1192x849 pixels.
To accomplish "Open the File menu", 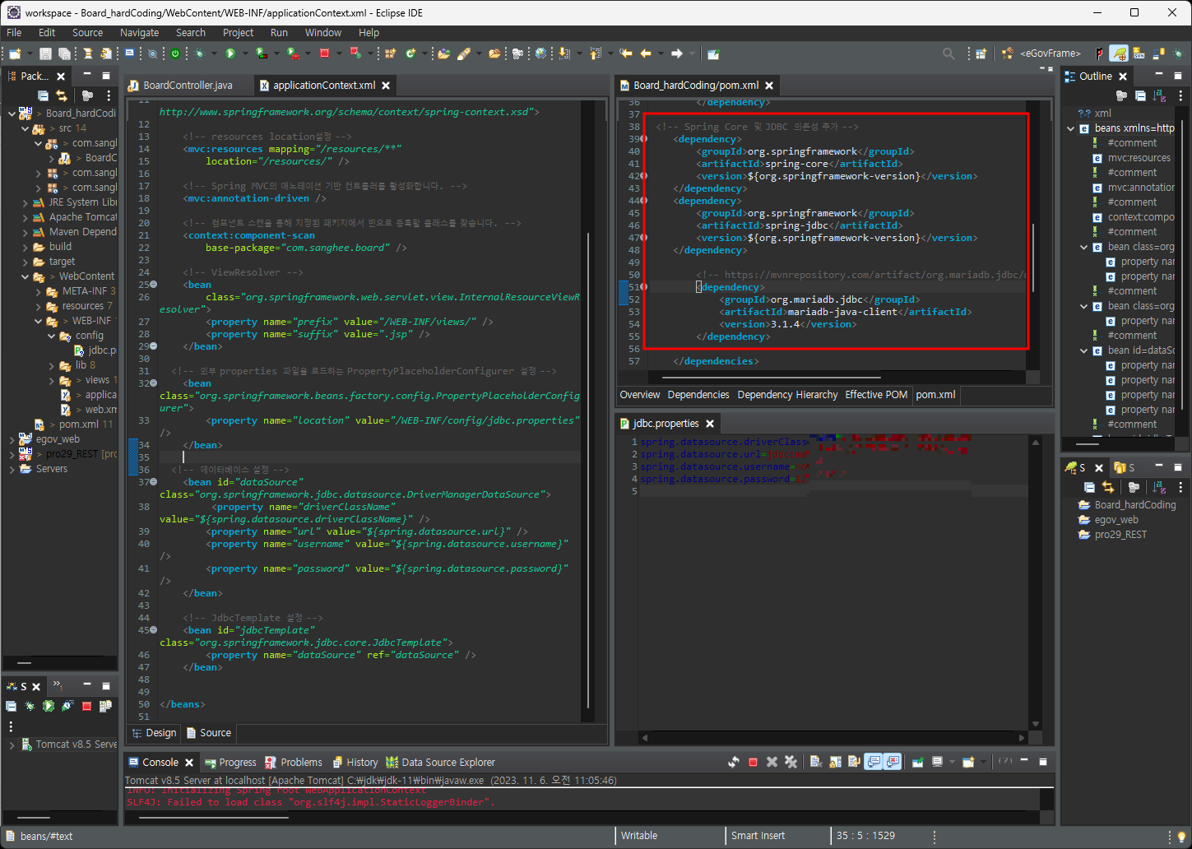I will pos(14,33).
